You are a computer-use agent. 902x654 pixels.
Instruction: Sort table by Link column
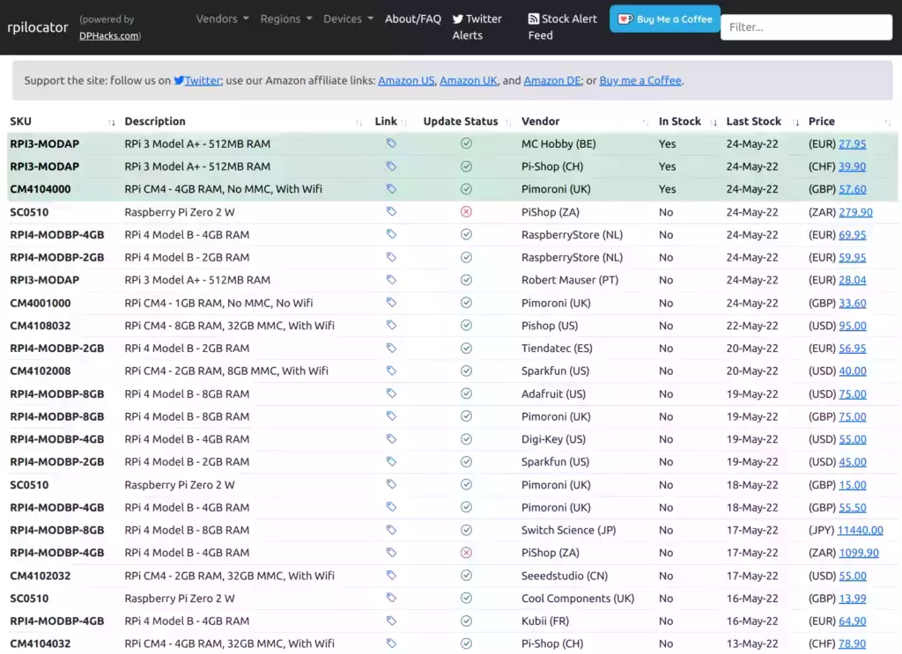click(390, 121)
